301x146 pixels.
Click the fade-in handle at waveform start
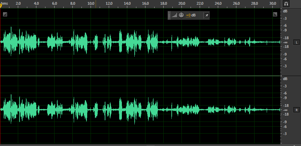[5, 14]
